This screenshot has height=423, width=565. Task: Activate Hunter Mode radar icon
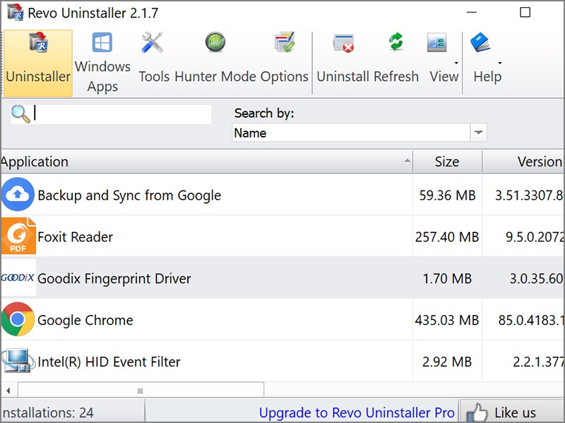coord(215,42)
